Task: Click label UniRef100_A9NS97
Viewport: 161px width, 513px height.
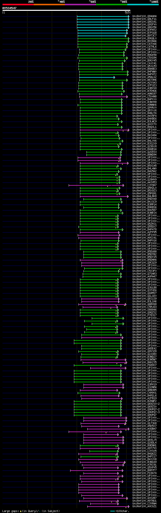Action: pyautogui.click(x=144, y=94)
